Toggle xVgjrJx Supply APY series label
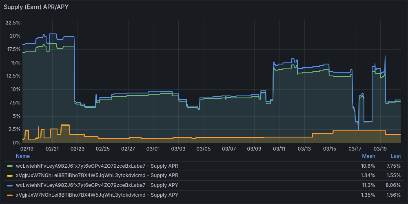 pyautogui.click(x=97, y=195)
